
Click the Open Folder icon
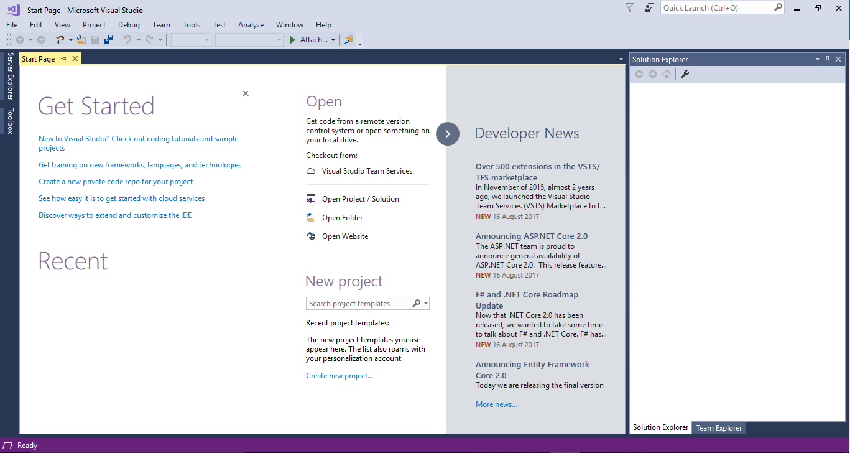[311, 218]
